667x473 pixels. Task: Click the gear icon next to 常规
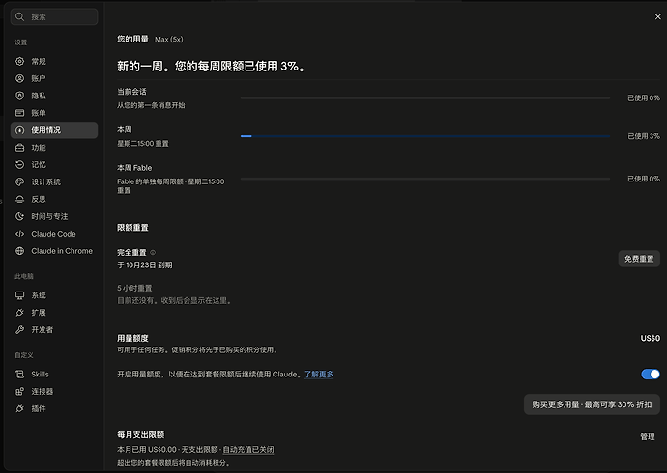[20, 61]
